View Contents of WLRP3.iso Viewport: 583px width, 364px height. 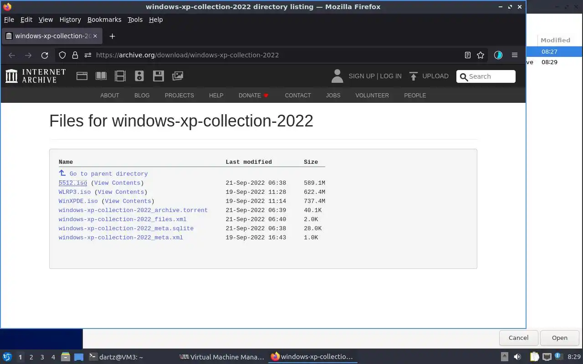pyautogui.click(x=121, y=192)
